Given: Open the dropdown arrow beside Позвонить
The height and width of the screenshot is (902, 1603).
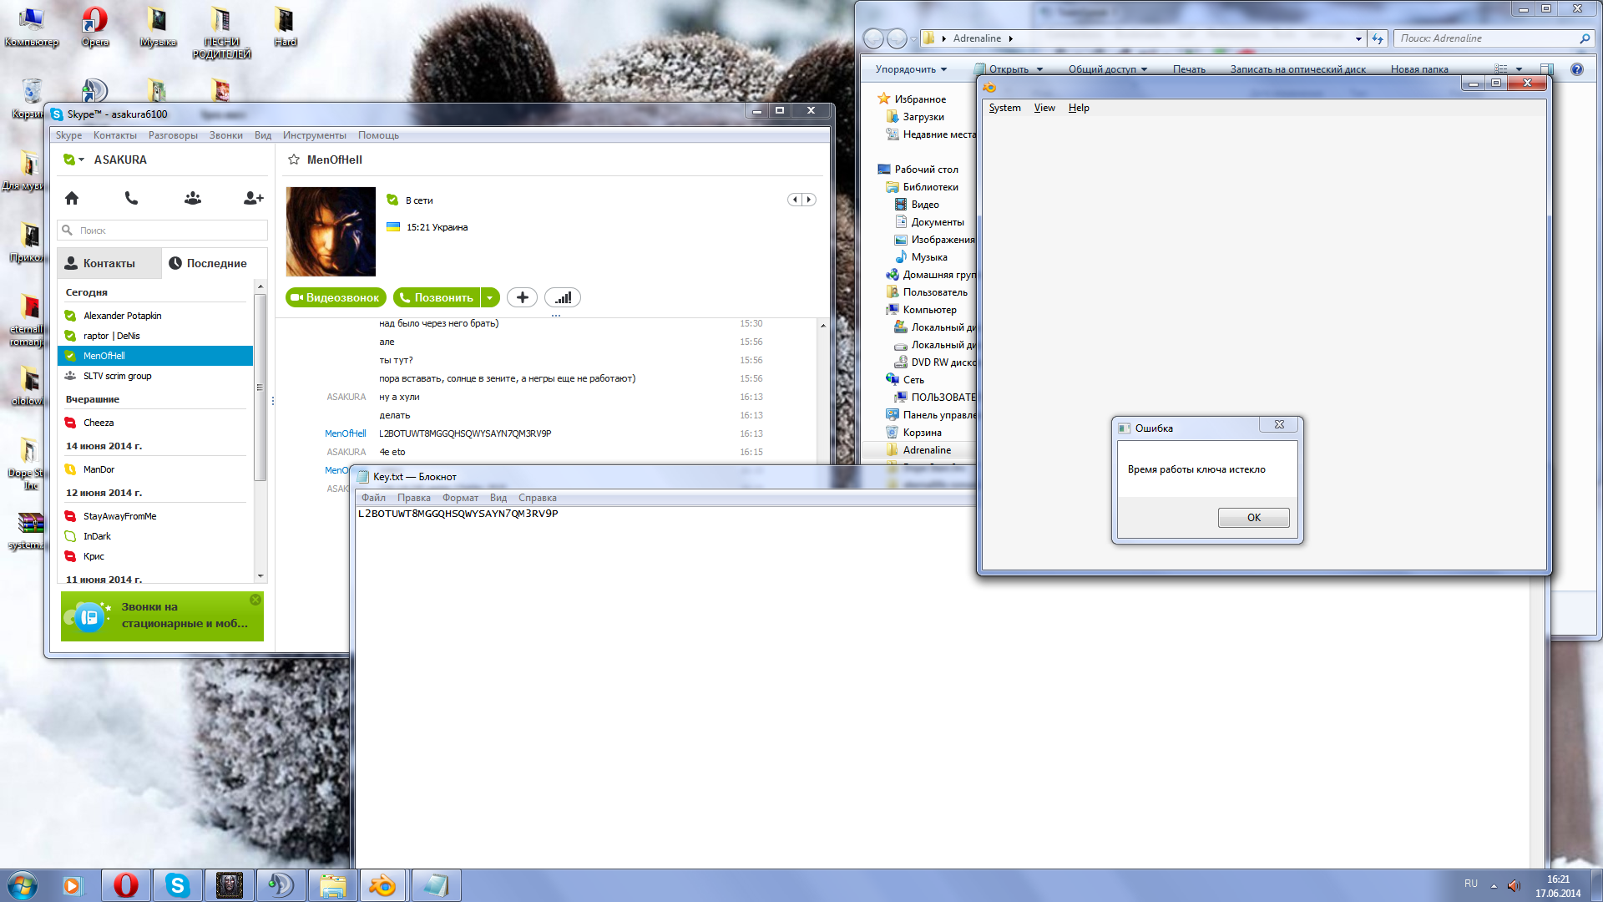Looking at the screenshot, I should [490, 297].
